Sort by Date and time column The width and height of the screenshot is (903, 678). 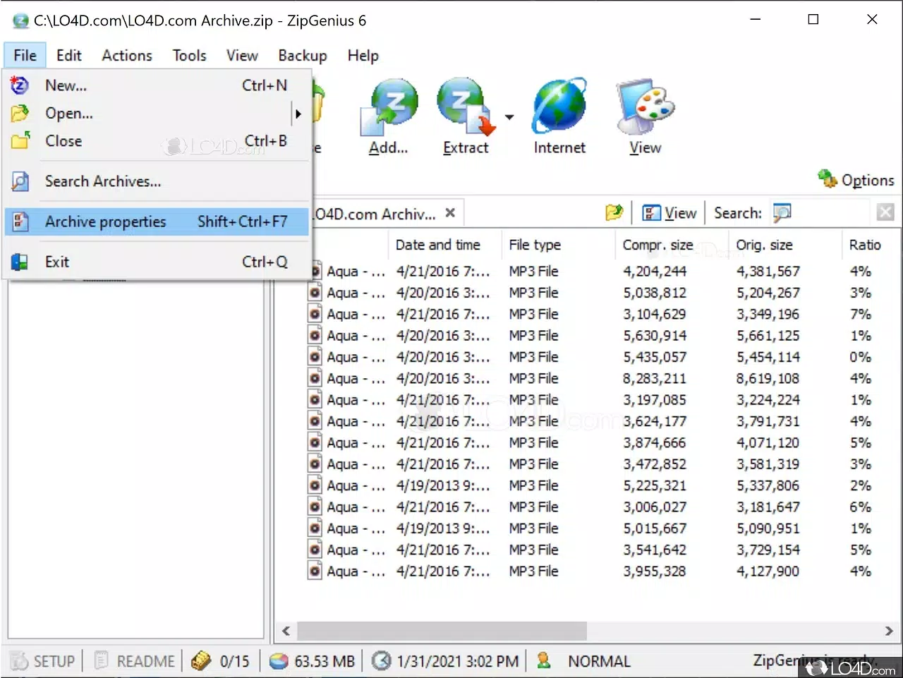[444, 245]
